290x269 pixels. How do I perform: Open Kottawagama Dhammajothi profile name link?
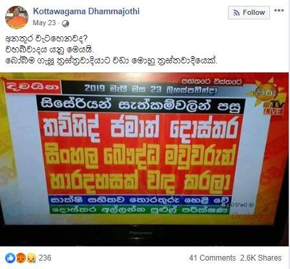[87, 11]
